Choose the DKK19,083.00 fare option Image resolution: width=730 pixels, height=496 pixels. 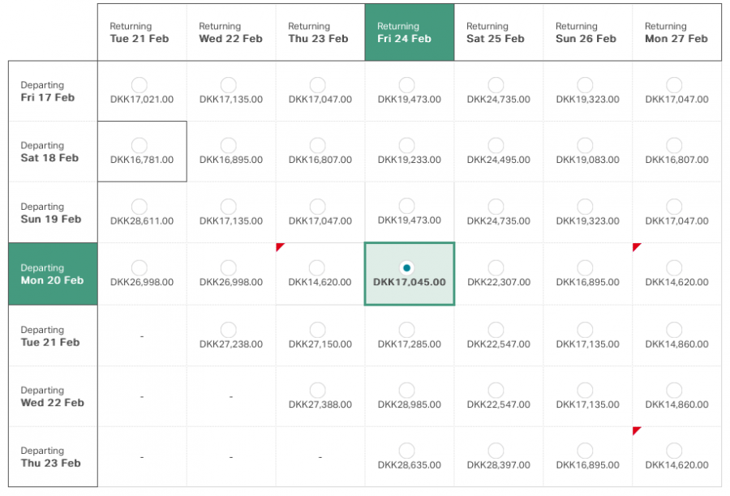click(586, 146)
